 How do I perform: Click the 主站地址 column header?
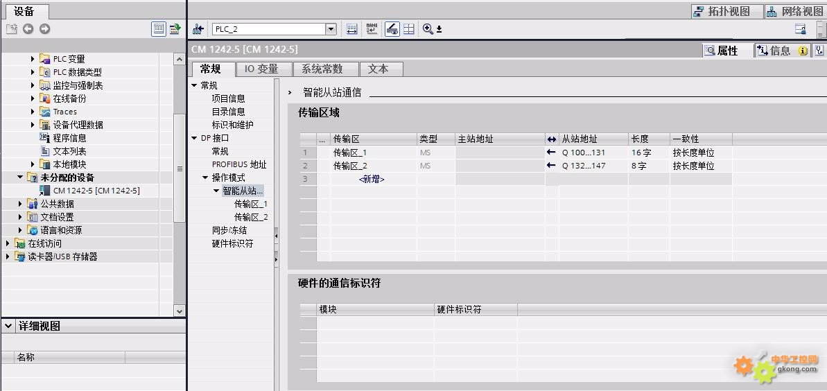point(500,139)
